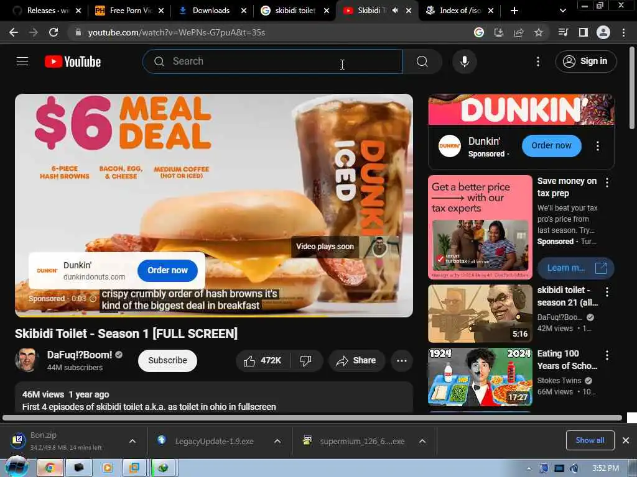Bookmark this page with star icon
Screen dimensions: 637x477
(538, 32)
